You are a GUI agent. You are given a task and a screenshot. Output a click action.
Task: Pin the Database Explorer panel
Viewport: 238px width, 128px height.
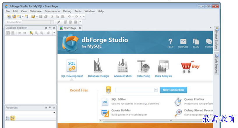[50, 28]
